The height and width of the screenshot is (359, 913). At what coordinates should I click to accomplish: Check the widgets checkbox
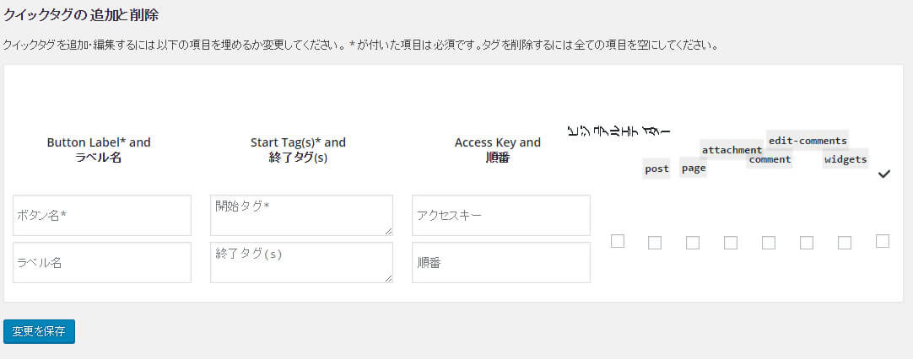pos(845,243)
